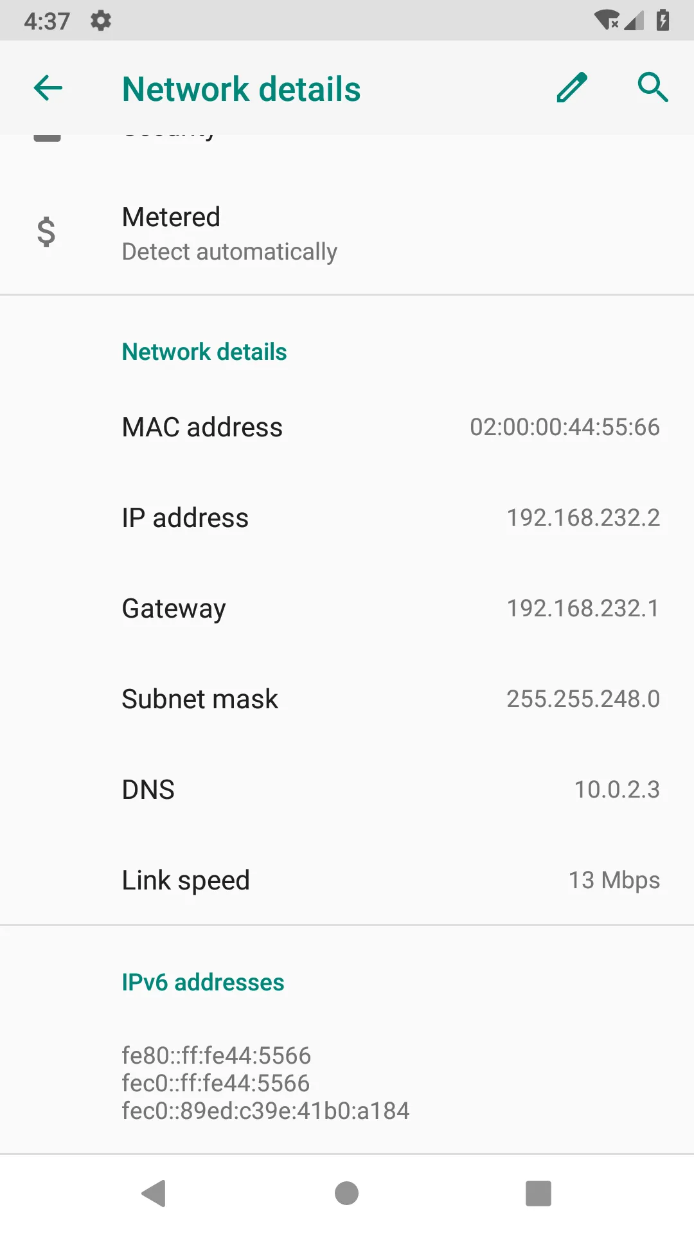Tap the DNS value 10.0.2.3
Viewport: 694px width, 1234px height.
pyautogui.click(x=616, y=790)
